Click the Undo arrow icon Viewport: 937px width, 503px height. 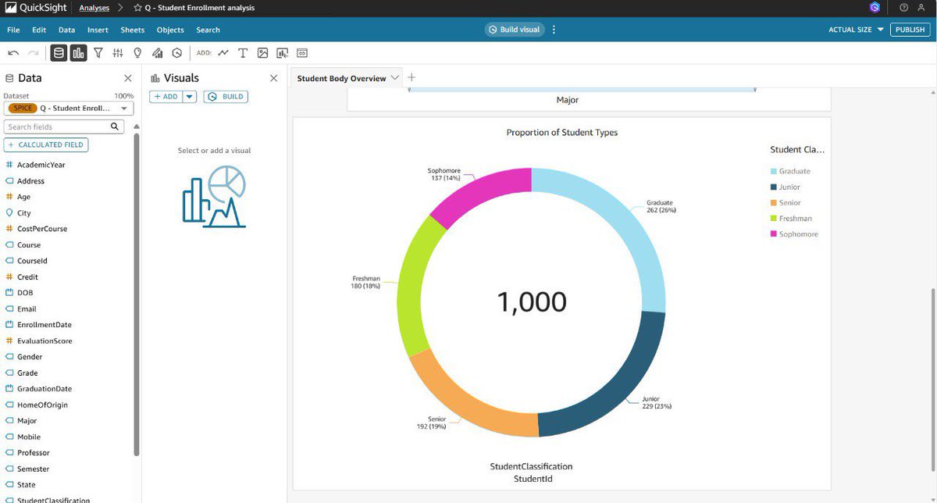[13, 52]
